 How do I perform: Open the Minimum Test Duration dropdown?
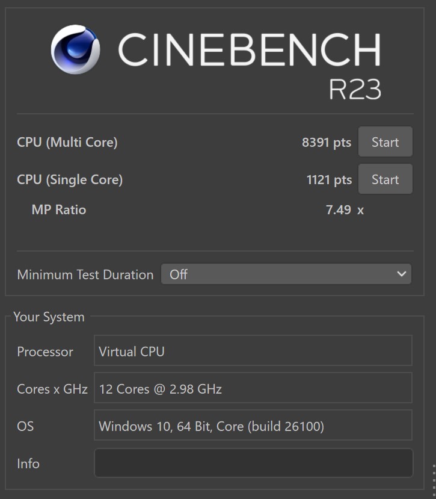point(286,274)
